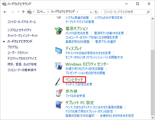Open 時計、言語、および地域 in sidebar

coord(22,64)
